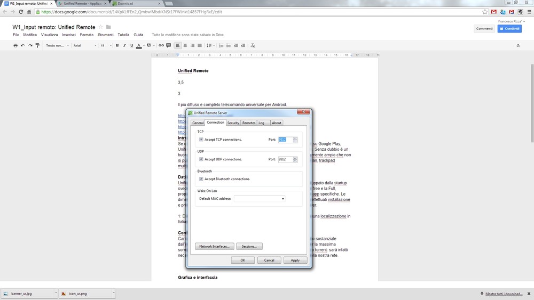
Task: Disable Accept Bluetooth connections
Action: pos(201,179)
